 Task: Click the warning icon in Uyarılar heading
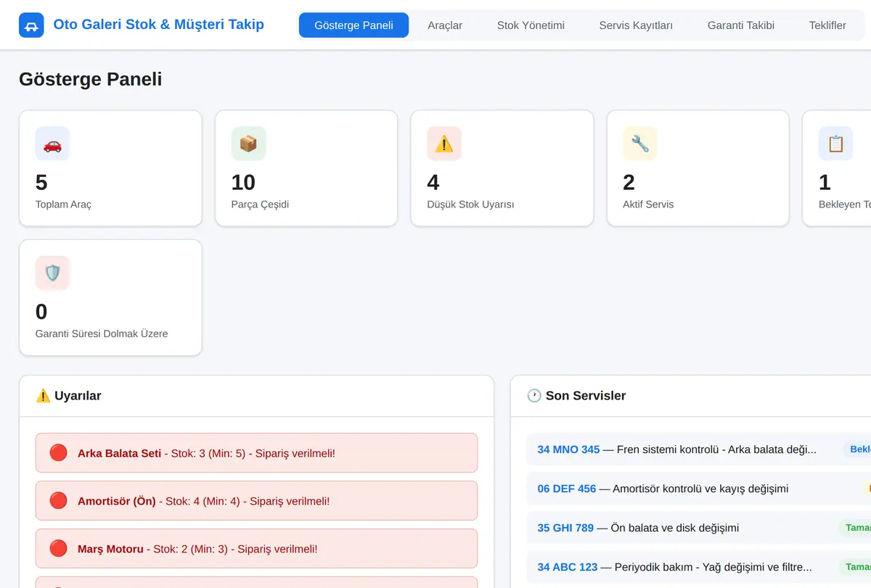coord(43,396)
